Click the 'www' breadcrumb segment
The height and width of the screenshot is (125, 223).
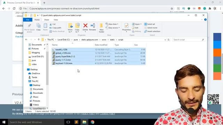(104, 40)
